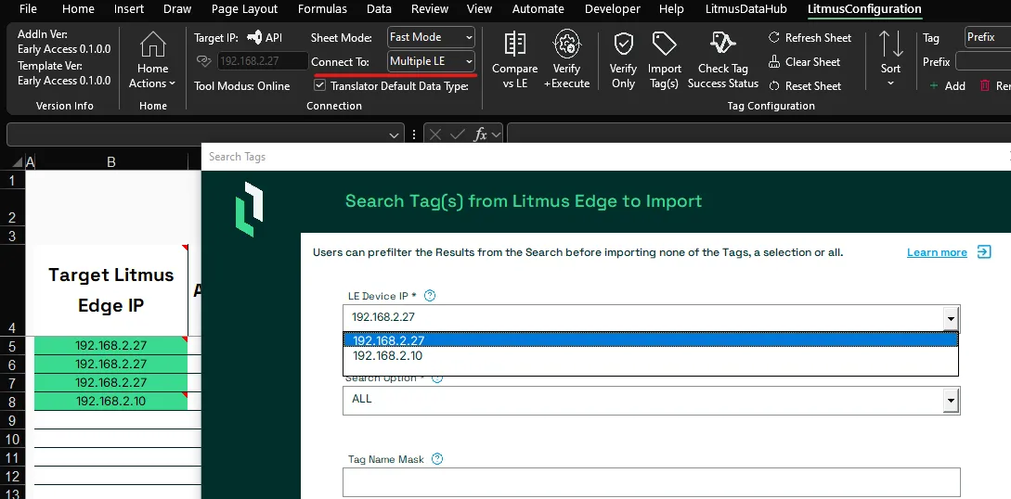Collapse the LE Device IP dropdown arrow
Image resolution: width=1011 pixels, height=499 pixels.
[x=951, y=318]
